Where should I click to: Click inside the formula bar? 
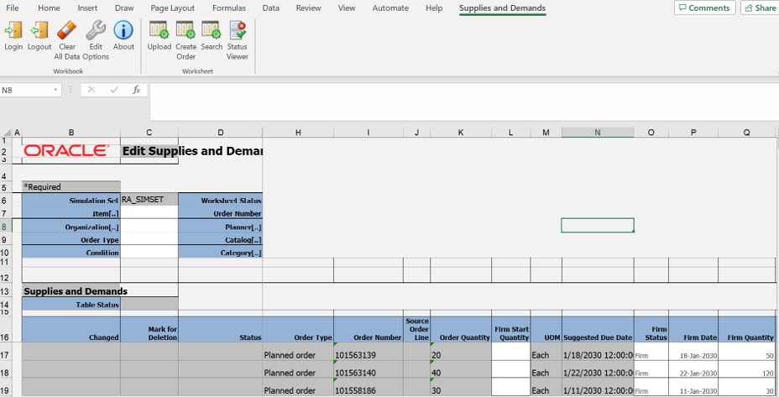pos(463,102)
